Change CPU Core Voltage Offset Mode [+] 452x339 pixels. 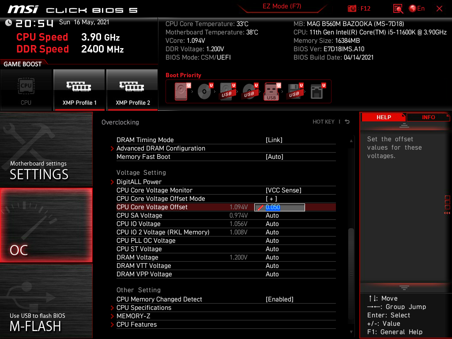271,199
